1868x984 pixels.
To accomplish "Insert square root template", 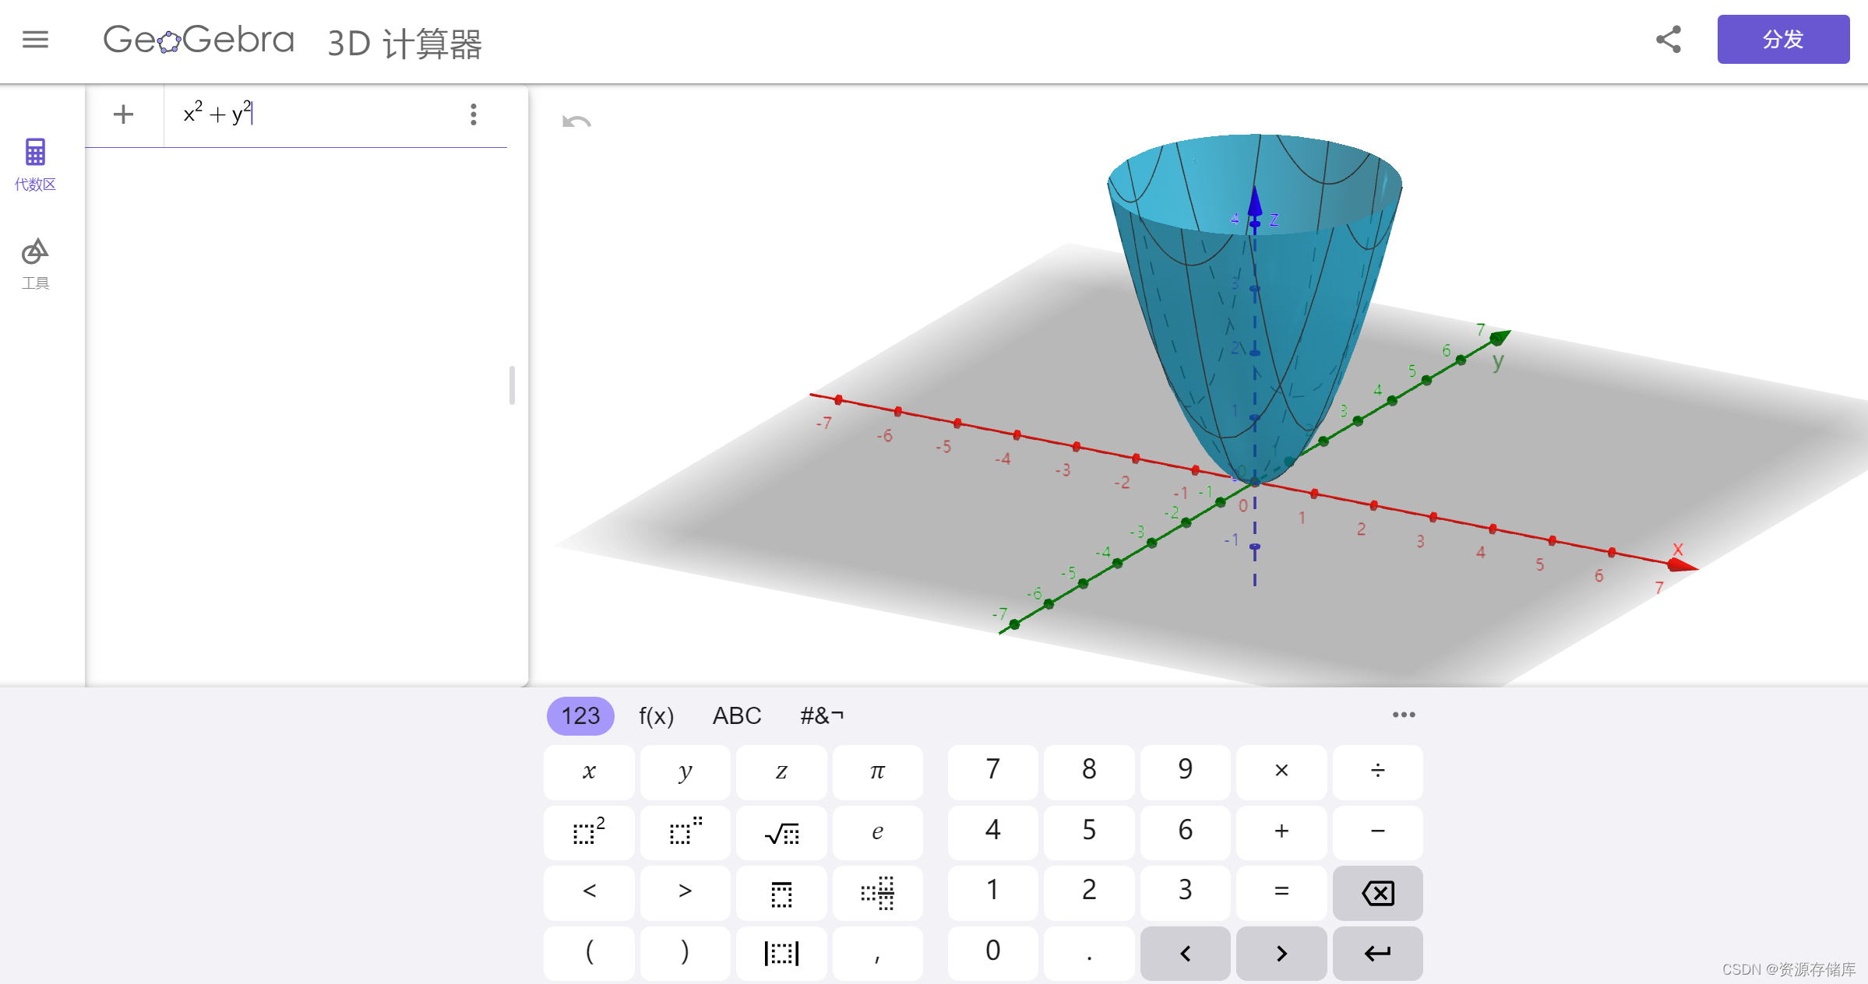I will click(781, 832).
